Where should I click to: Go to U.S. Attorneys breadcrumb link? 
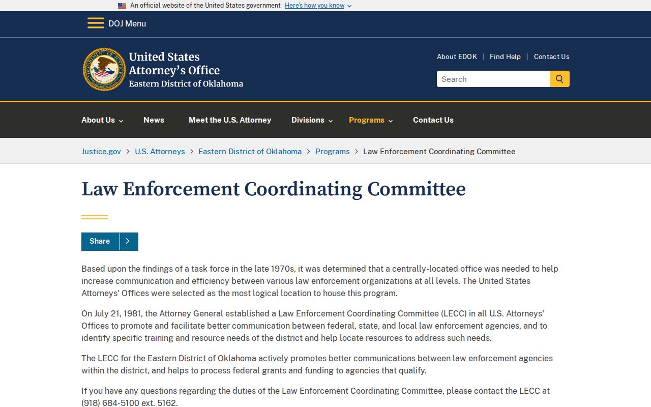(x=160, y=152)
